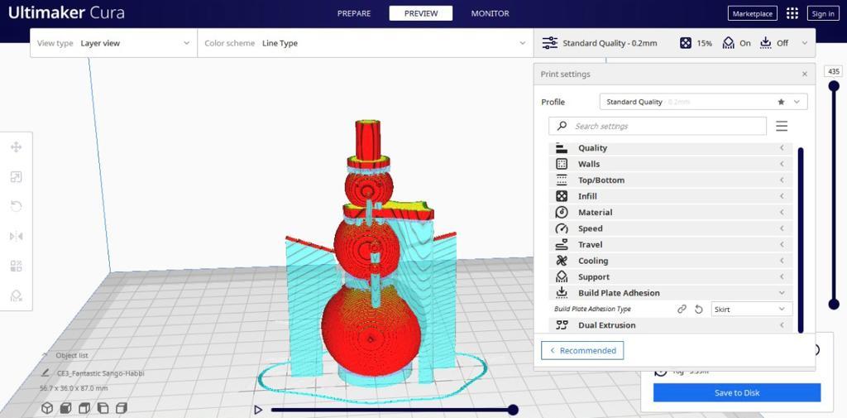This screenshot has height=418, width=847.
Task: Select the Mirror tool in left toolbar
Action: pyautogui.click(x=17, y=236)
